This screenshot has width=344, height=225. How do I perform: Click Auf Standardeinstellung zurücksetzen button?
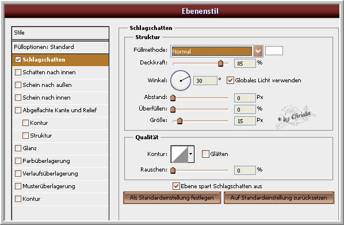tap(279, 197)
